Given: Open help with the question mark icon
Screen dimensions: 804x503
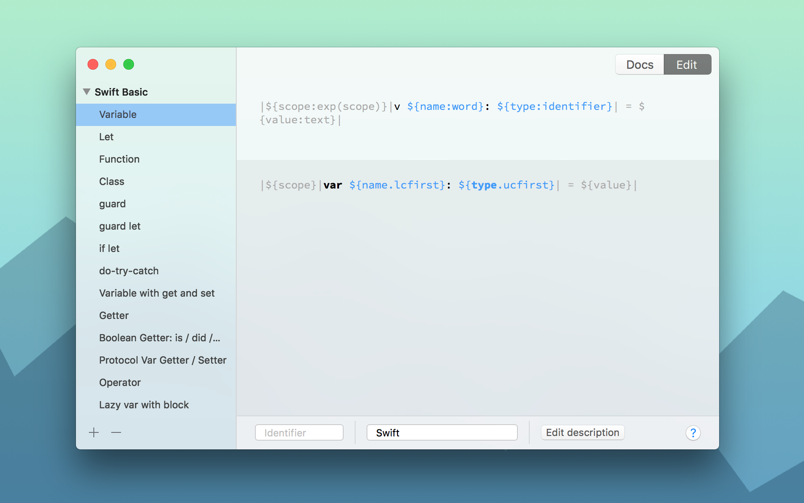Looking at the screenshot, I should (x=693, y=433).
